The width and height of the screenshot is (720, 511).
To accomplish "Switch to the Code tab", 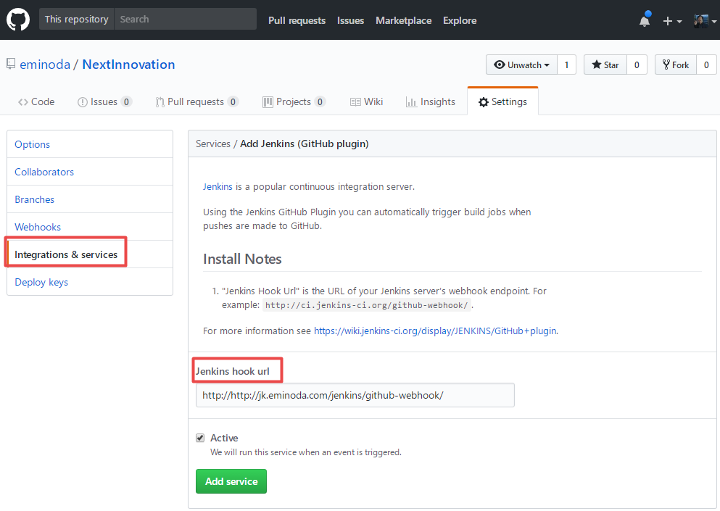I will (x=36, y=102).
